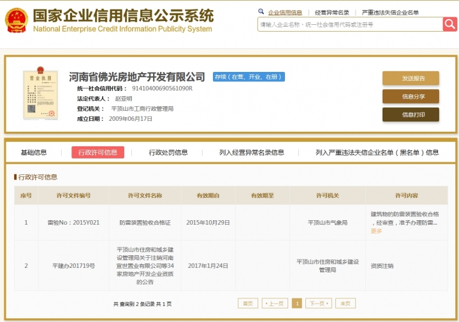The image size is (459, 322).
Task: Click permit name 防雷装置验收合格证
Action: (145, 222)
